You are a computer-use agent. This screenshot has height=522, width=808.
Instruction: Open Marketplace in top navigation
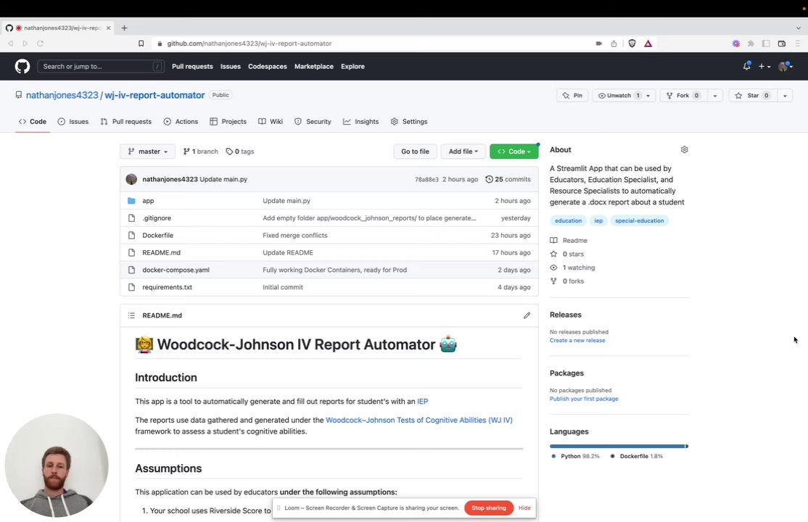point(314,67)
